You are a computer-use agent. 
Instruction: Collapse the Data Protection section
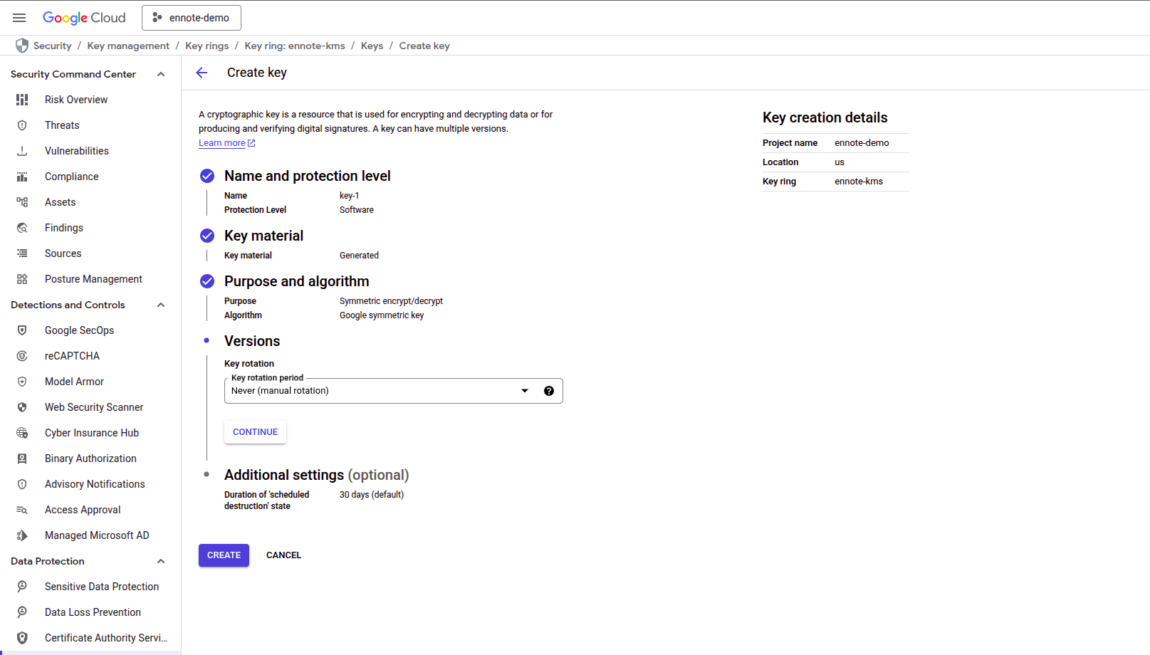pos(161,561)
